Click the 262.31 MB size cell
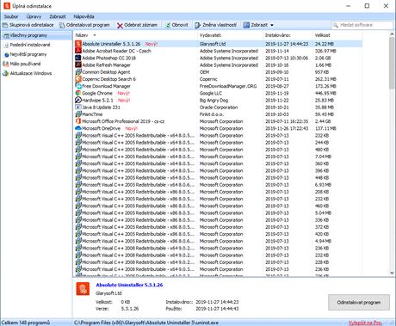 [325, 79]
